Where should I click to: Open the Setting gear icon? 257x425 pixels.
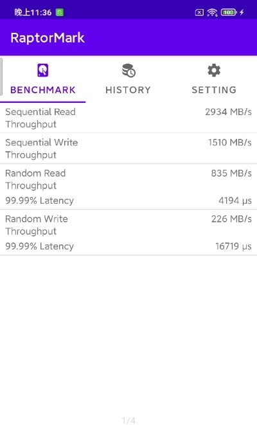[214, 71]
